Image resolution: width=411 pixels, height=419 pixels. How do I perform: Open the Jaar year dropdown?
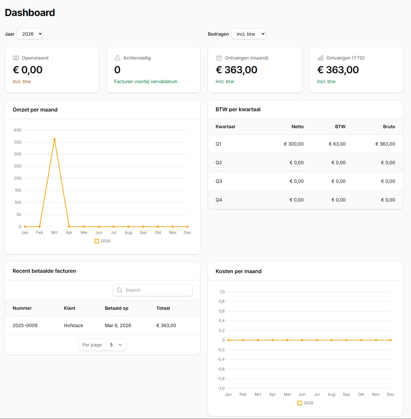click(x=30, y=34)
